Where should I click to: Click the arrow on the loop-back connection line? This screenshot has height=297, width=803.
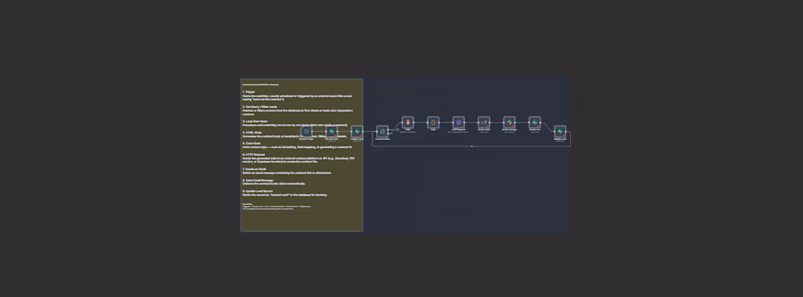(x=472, y=147)
